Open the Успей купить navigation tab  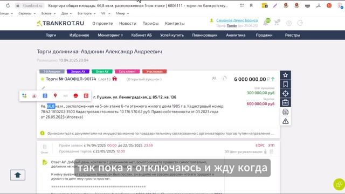click(172, 35)
